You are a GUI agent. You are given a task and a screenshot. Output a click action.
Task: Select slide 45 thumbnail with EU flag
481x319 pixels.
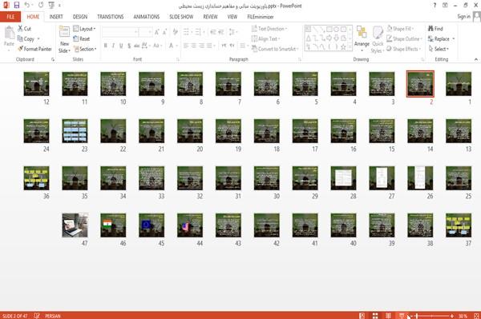click(152, 225)
